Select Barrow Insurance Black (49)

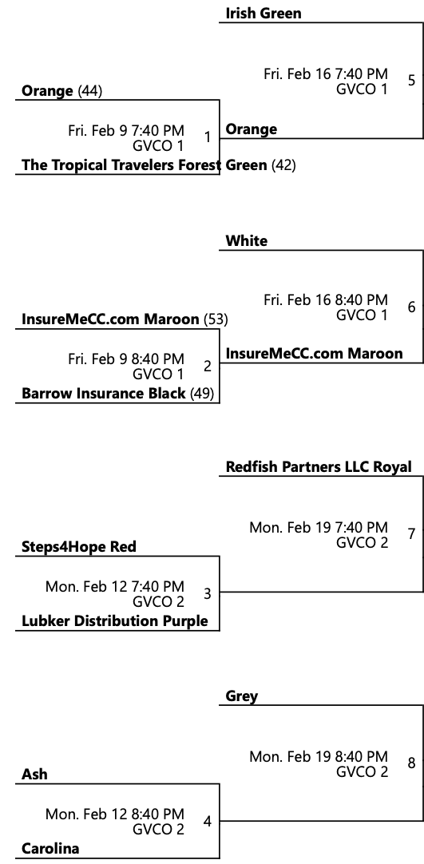pos(118,394)
